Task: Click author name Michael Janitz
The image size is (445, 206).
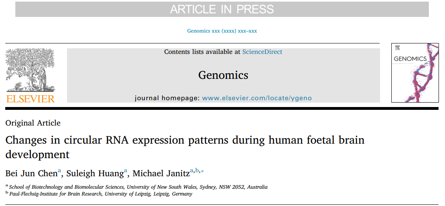Action: (x=161, y=173)
